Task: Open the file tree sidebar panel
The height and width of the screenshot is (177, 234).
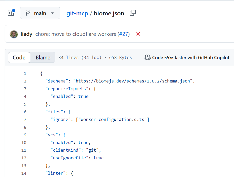Action: click(11, 13)
